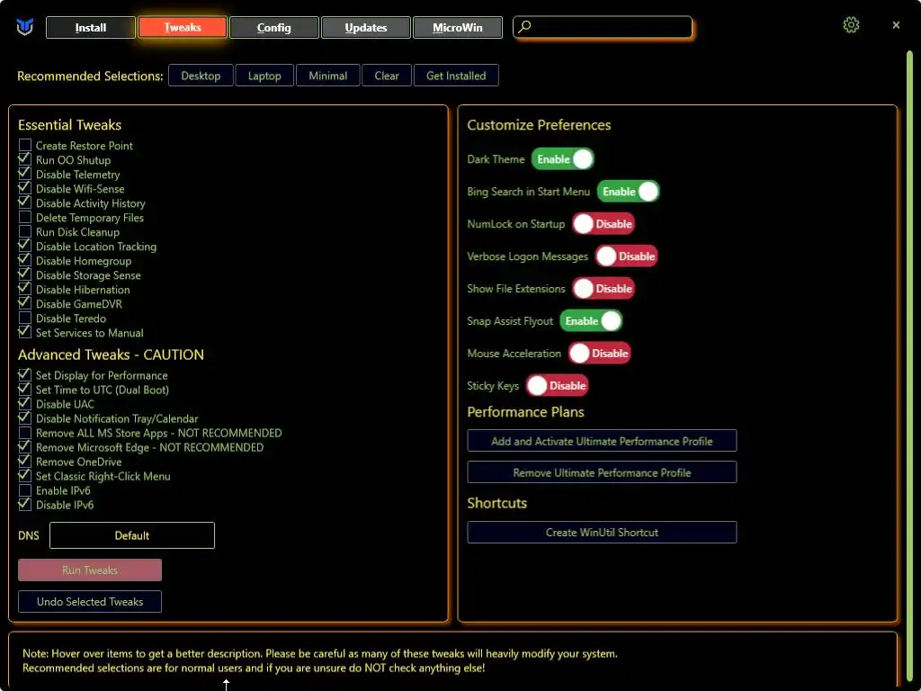921x691 pixels.
Task: Choose the Minimal selection preset
Action: [327, 76]
